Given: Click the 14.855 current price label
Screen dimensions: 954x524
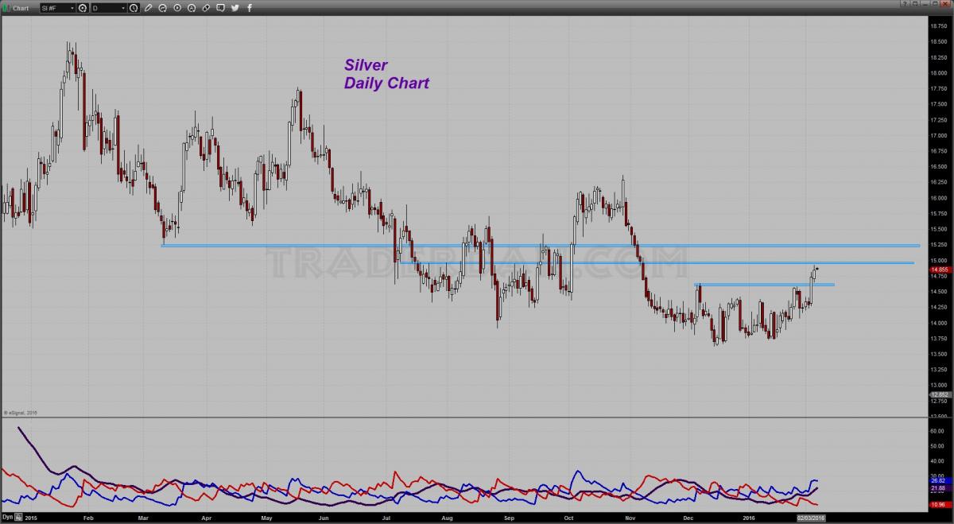Looking at the screenshot, I should (939, 270).
